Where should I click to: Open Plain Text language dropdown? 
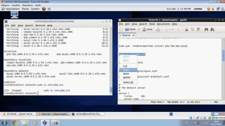pyautogui.click(x=157, y=102)
